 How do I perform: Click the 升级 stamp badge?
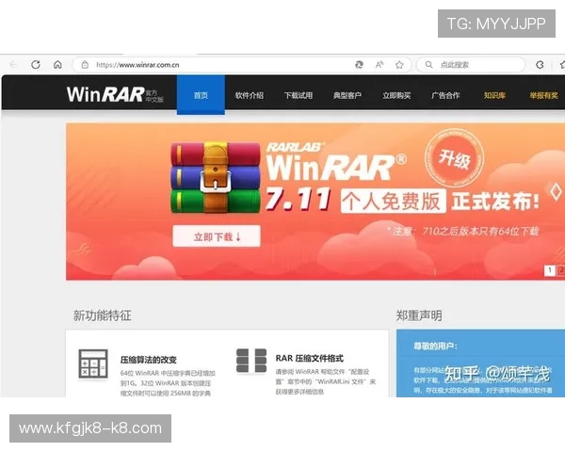tap(455, 158)
